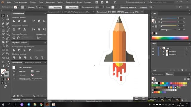This screenshot has height=107, width=191.
Task: Select the Shaper tool
Action: (3, 34)
